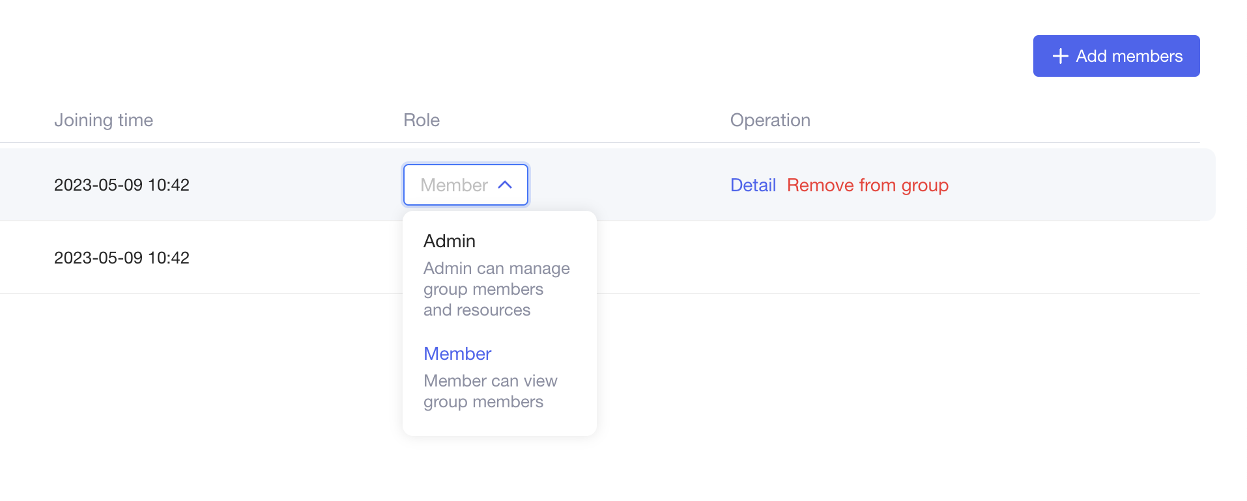Click 'members' text on the Add button
Screen dimensions: 1247x501
1147,56
